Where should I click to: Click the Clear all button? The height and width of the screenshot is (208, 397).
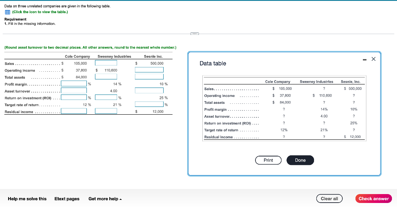[330, 199]
